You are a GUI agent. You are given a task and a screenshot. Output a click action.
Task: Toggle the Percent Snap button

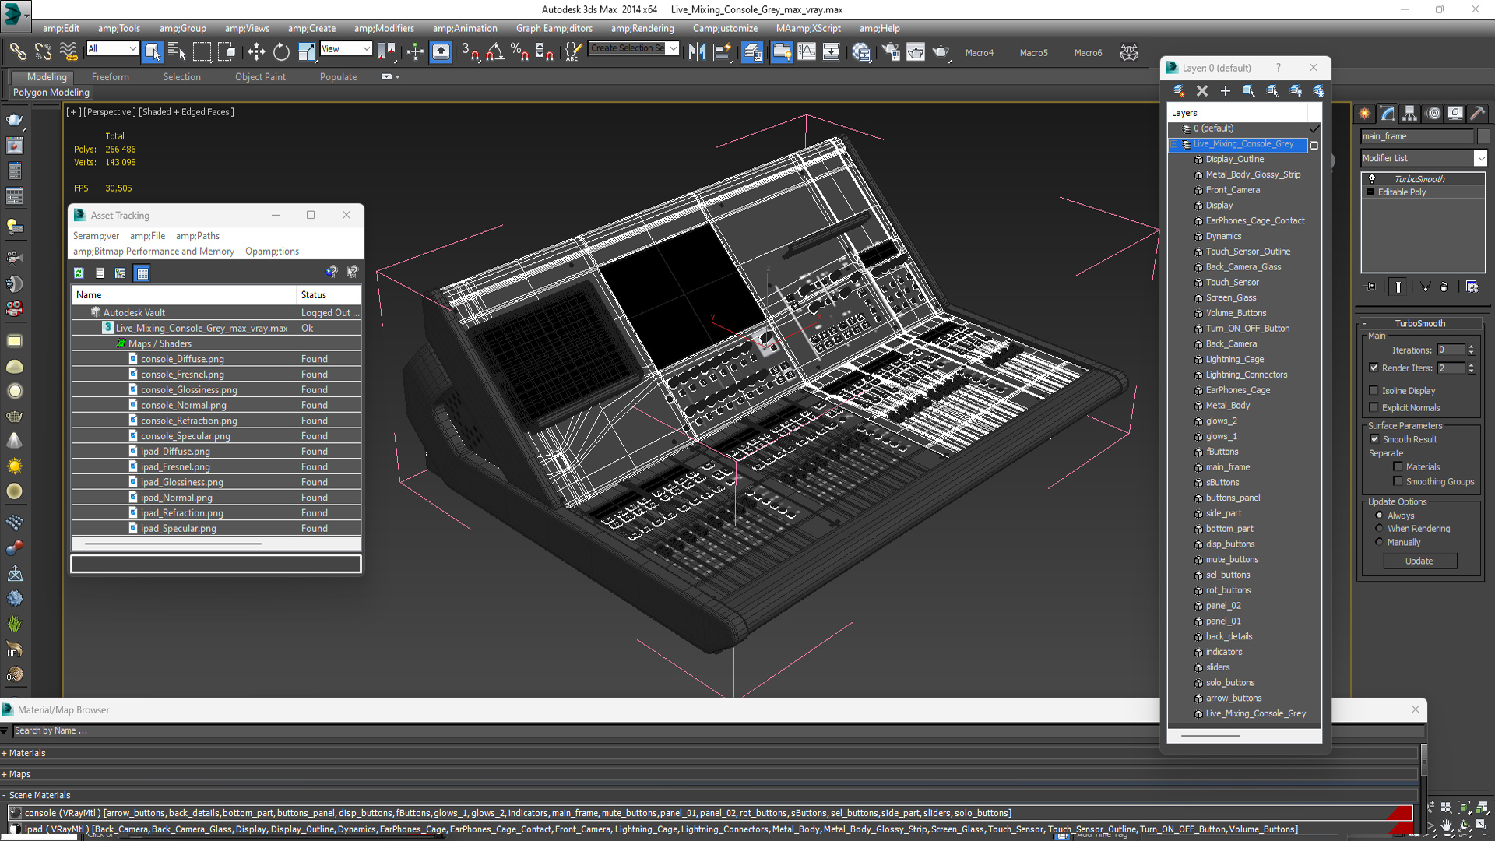(519, 52)
